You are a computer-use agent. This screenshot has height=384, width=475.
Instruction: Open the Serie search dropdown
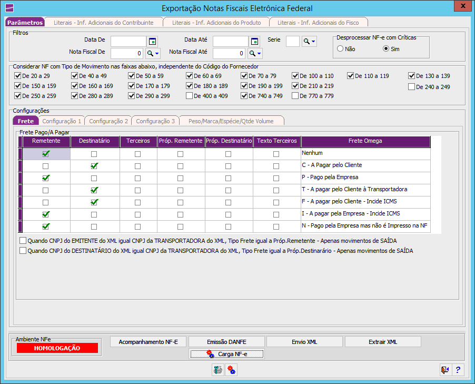pos(309,42)
